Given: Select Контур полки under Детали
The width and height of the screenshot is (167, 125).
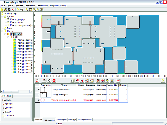Looking at the screenshot, I should 17,22.
